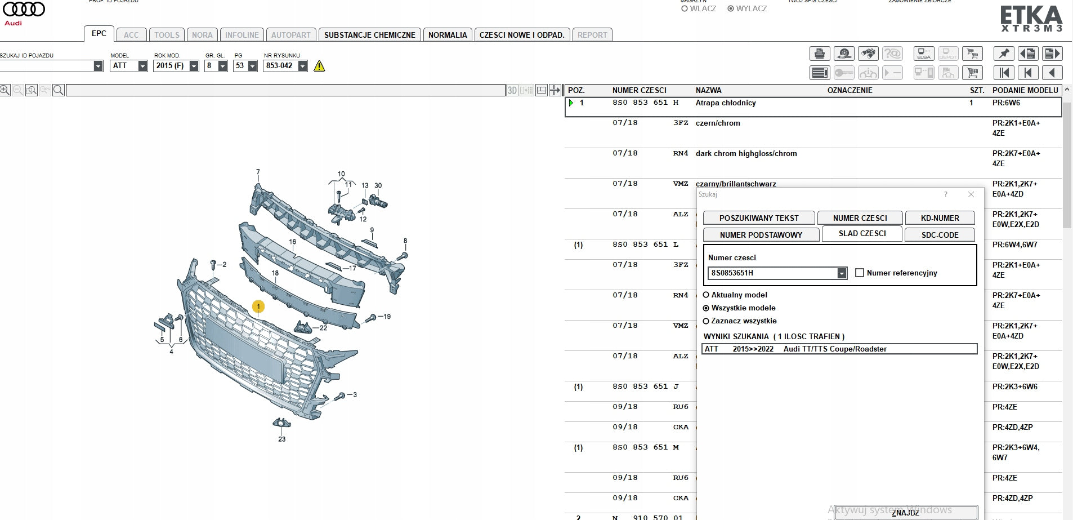Click yellow callout 1 in diagram
This screenshot has height=520, width=1073.
tap(258, 306)
